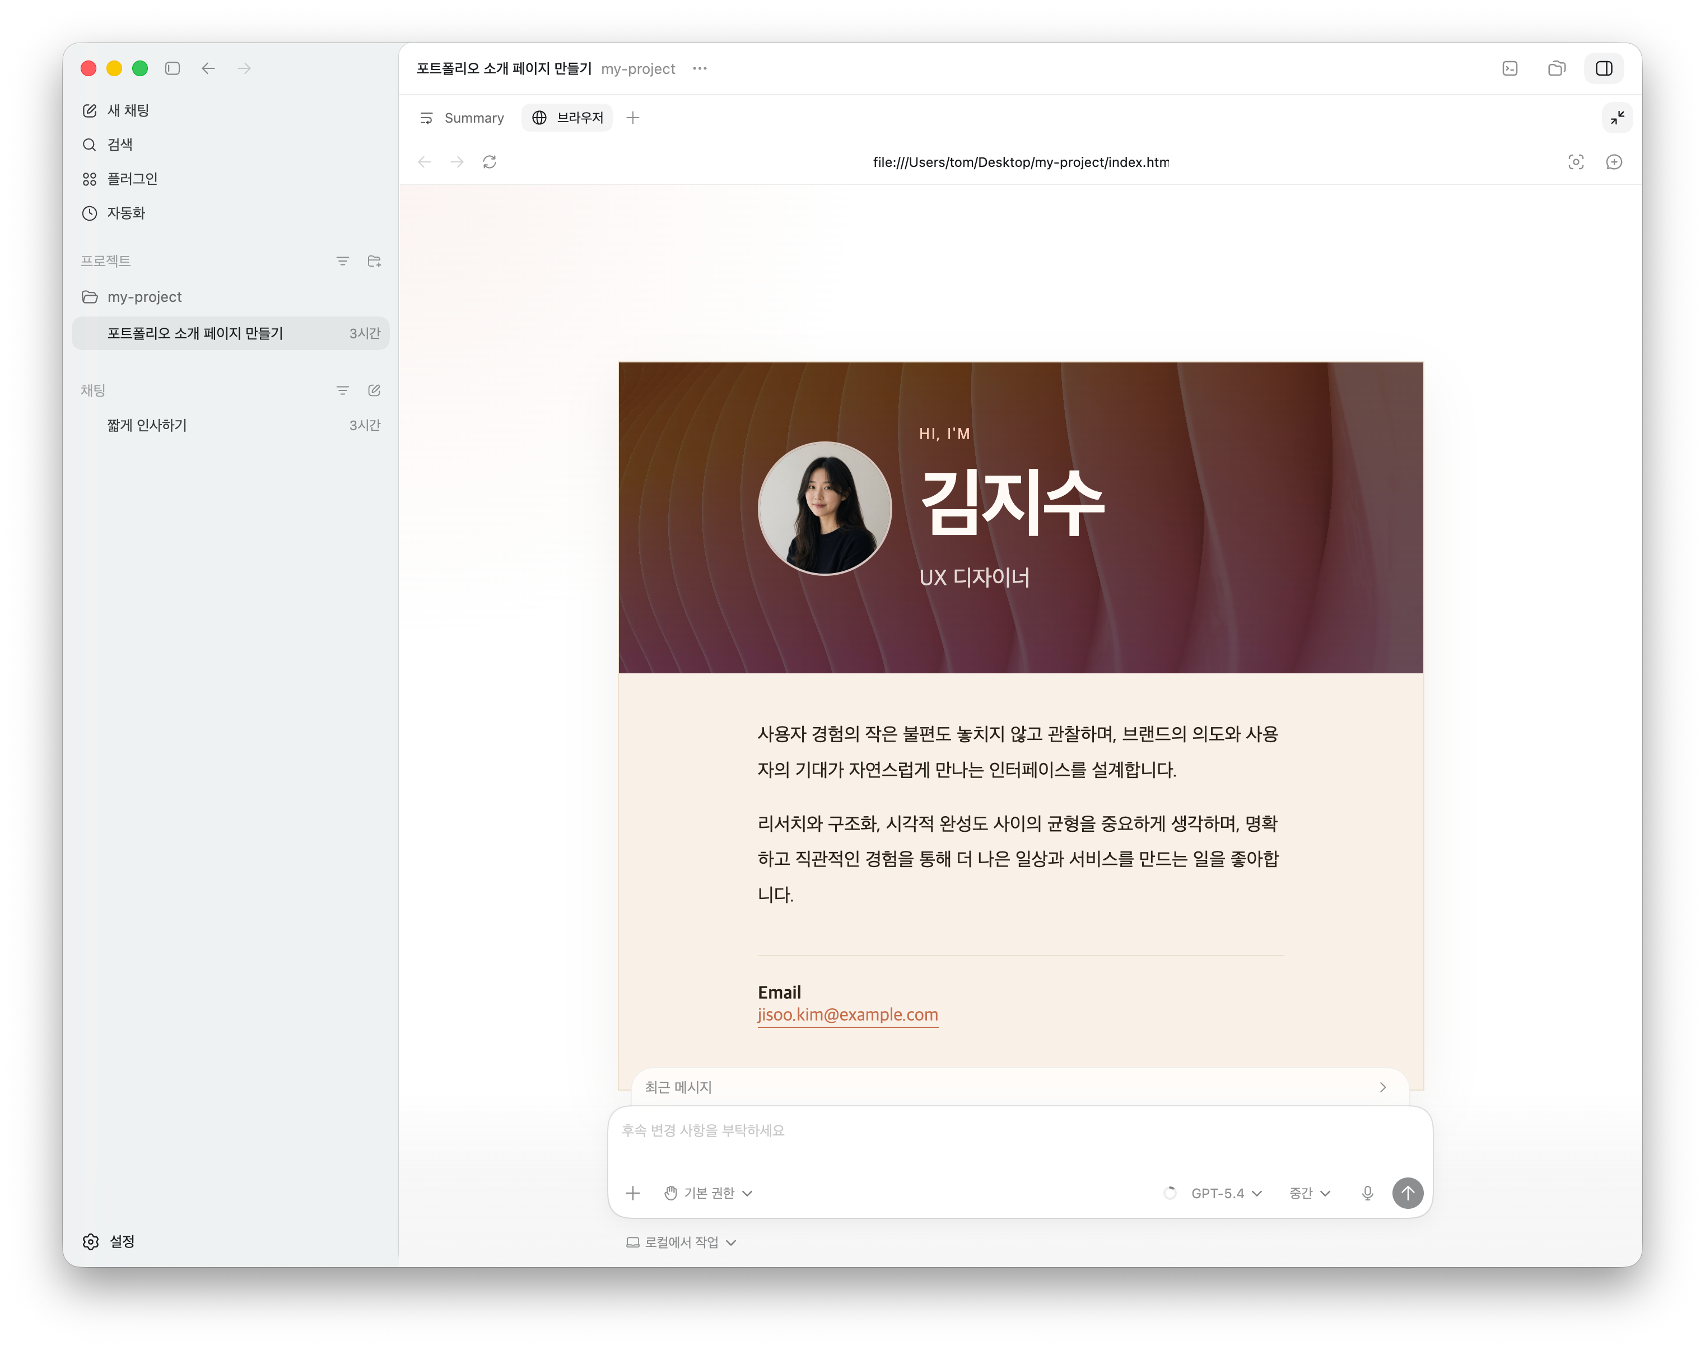
Task: Toggle the right side panel button
Action: click(1603, 69)
